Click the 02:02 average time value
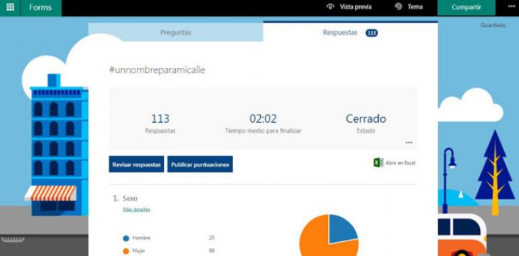 (x=263, y=119)
